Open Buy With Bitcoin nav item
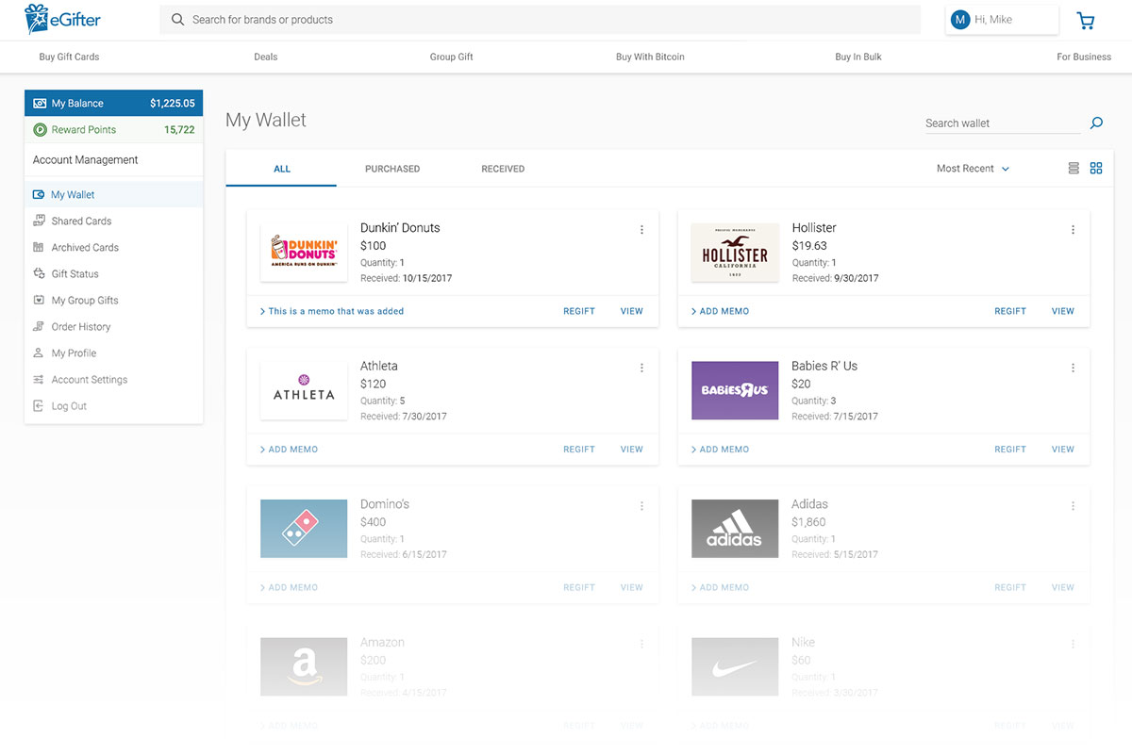Screen dimensions: 1132x754 pyautogui.click(x=650, y=57)
